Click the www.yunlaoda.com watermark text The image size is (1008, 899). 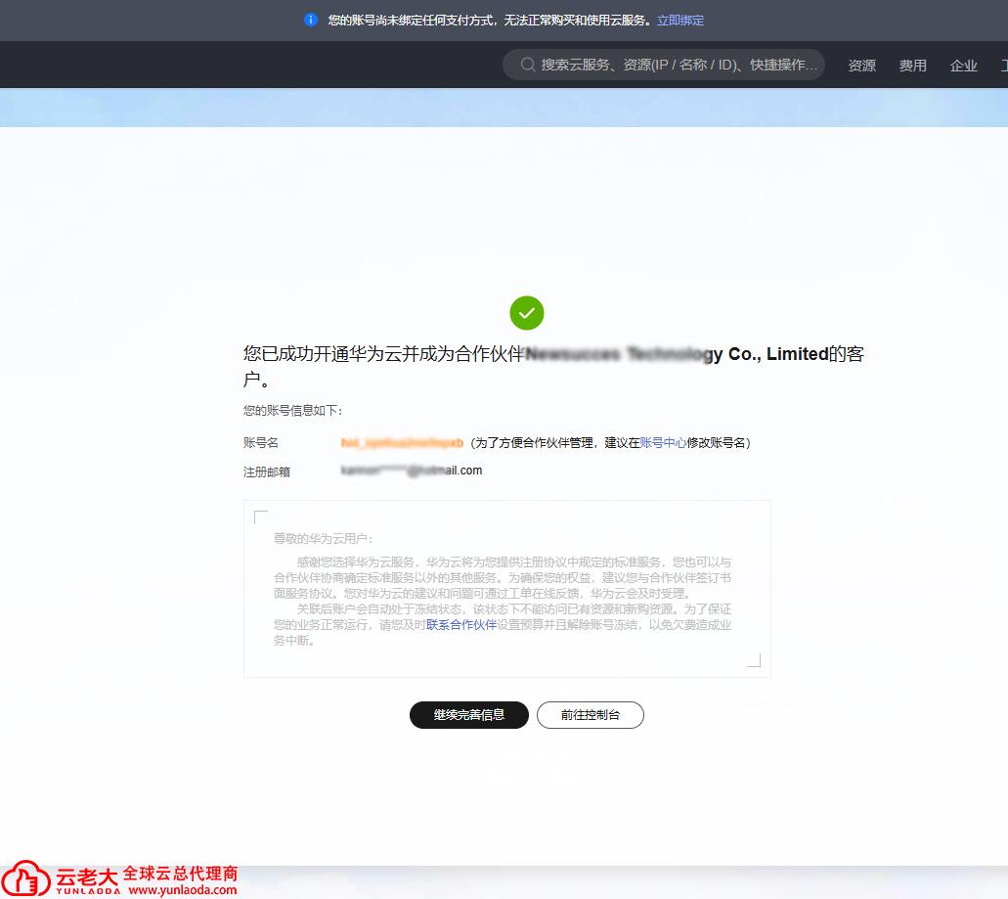(x=182, y=890)
